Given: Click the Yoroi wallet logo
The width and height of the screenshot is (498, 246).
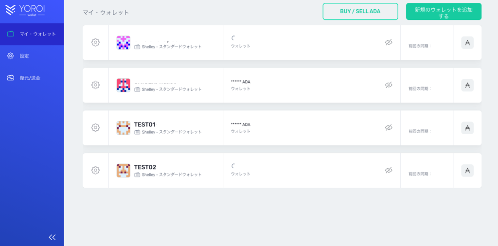Looking at the screenshot, I should point(25,10).
